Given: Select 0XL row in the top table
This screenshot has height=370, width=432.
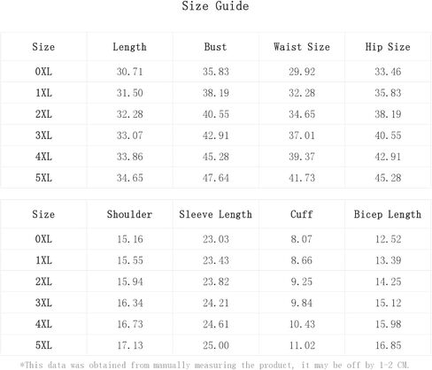Looking at the screenshot, I should pyautogui.click(x=216, y=72).
